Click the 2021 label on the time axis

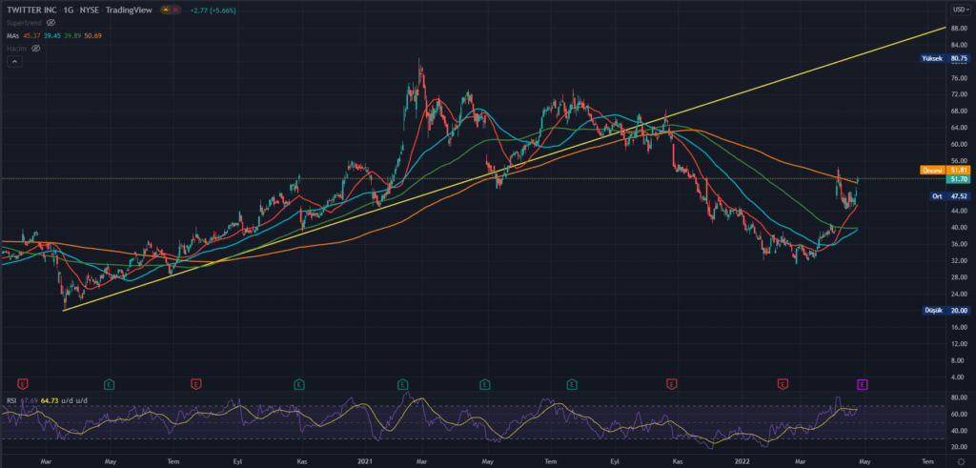(365, 461)
